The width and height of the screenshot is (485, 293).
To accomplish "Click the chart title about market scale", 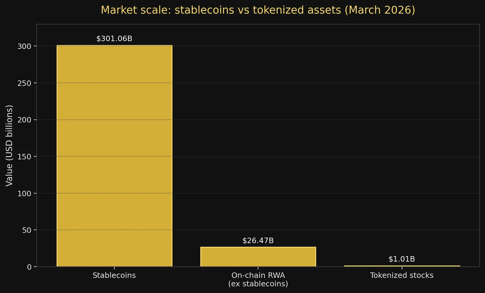I will (x=258, y=10).
